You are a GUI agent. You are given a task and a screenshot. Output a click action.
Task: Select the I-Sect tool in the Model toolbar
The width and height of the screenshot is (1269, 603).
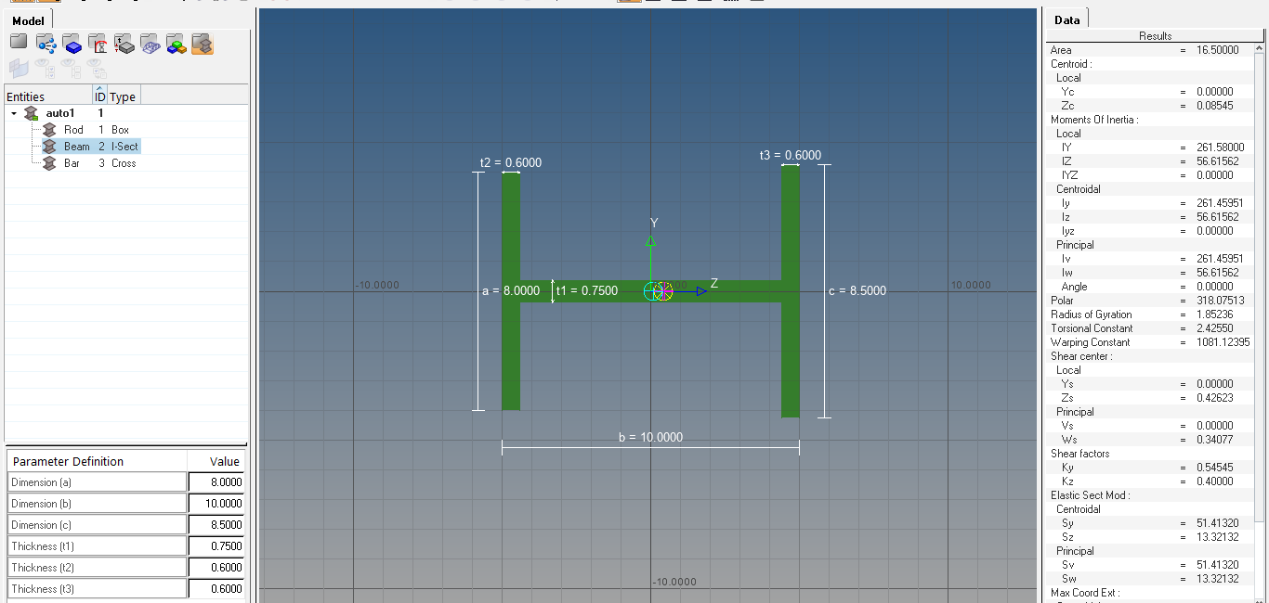203,44
